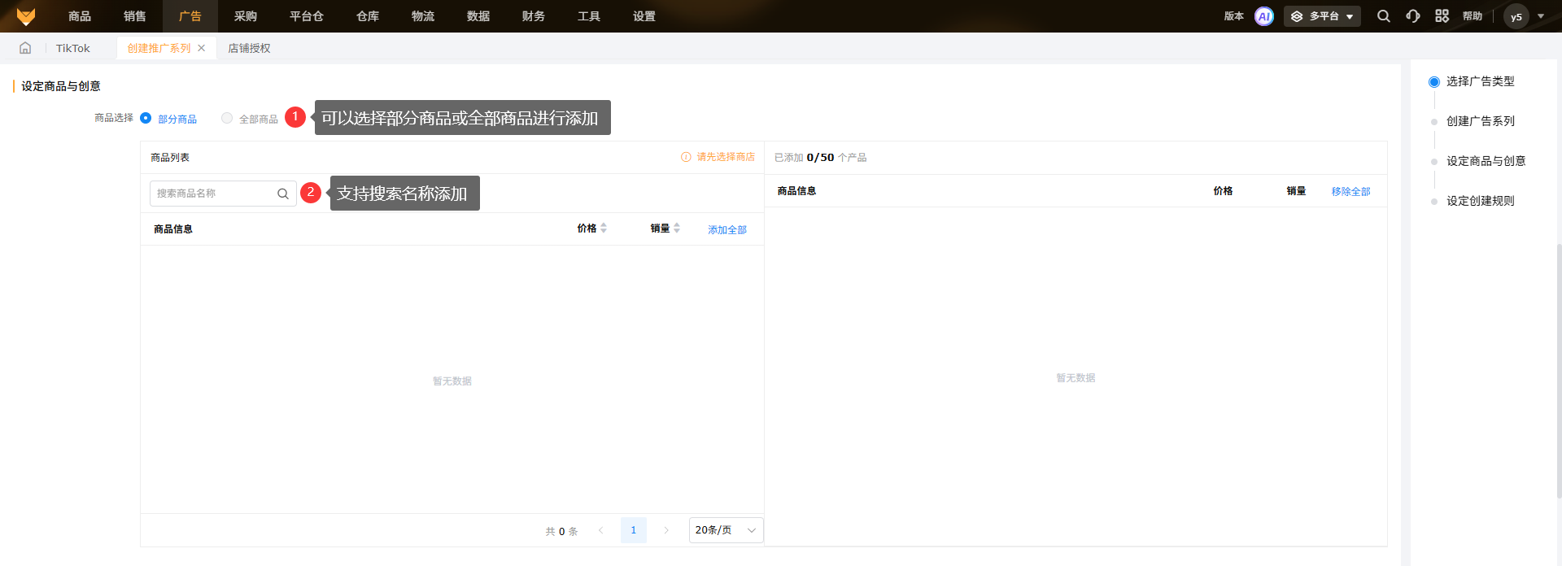This screenshot has width=1562, height=566.
Task: Open the 广告 menu
Action: coord(190,16)
